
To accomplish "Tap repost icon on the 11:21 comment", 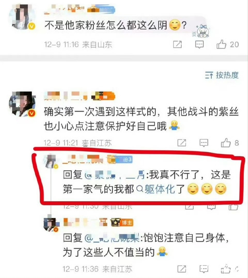I will [182, 143].
